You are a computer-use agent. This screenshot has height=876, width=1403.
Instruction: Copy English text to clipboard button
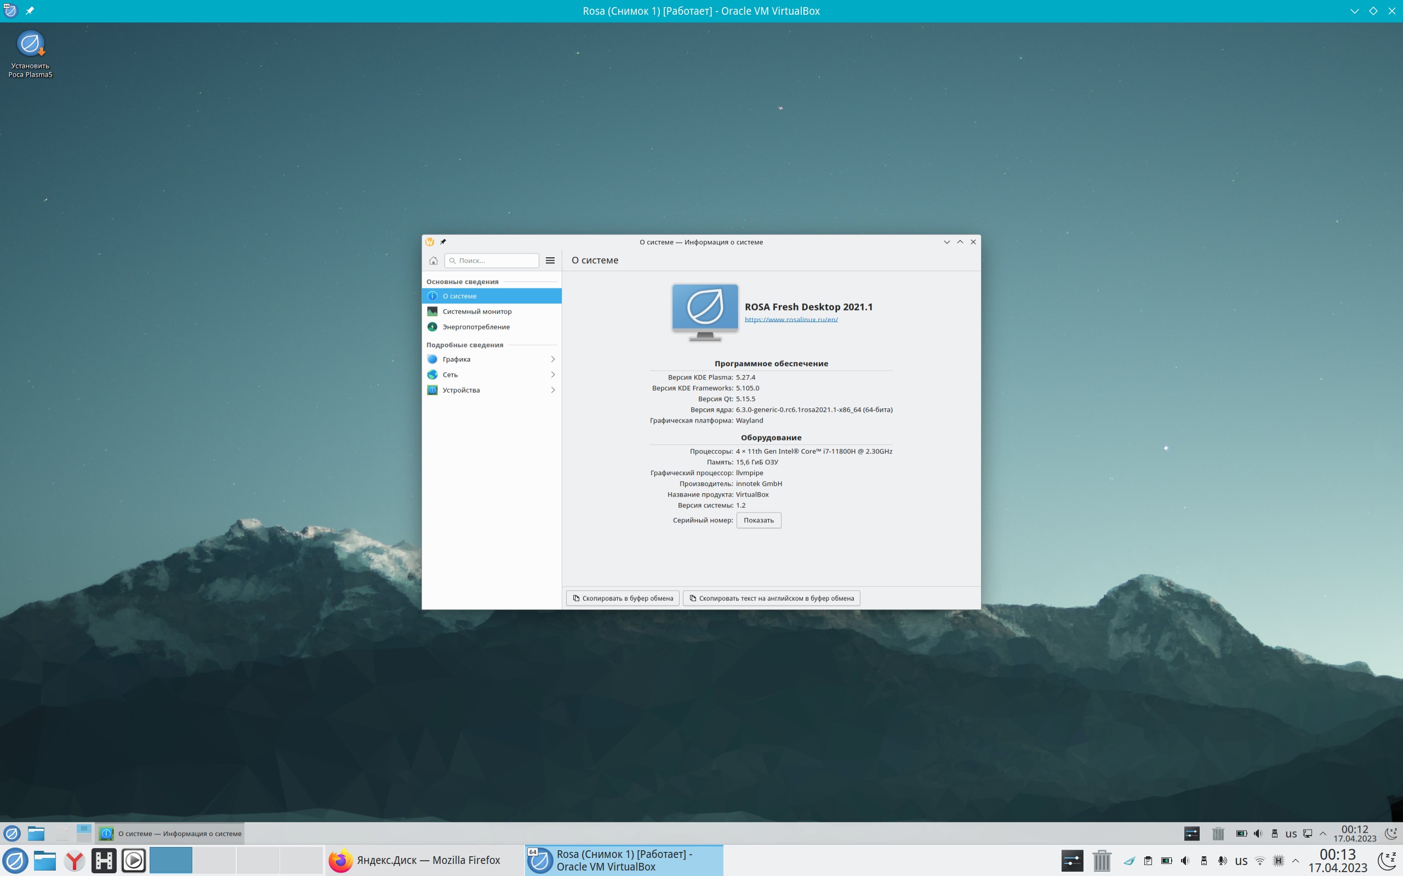(771, 598)
